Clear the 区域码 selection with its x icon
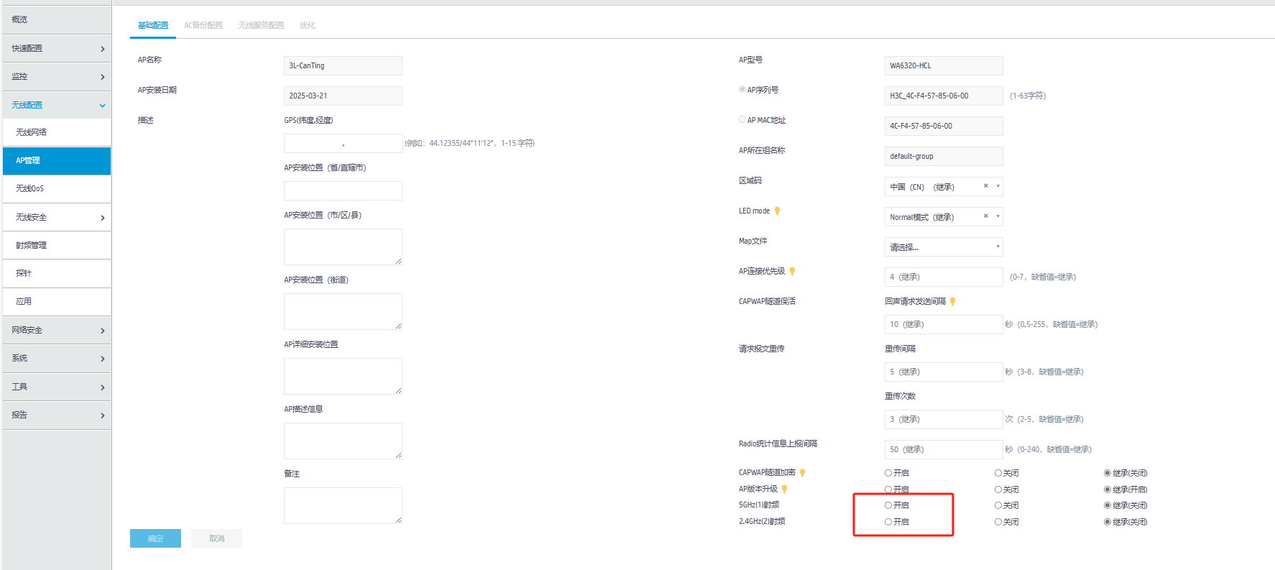Viewport: 1275px width, 570px height. (986, 186)
